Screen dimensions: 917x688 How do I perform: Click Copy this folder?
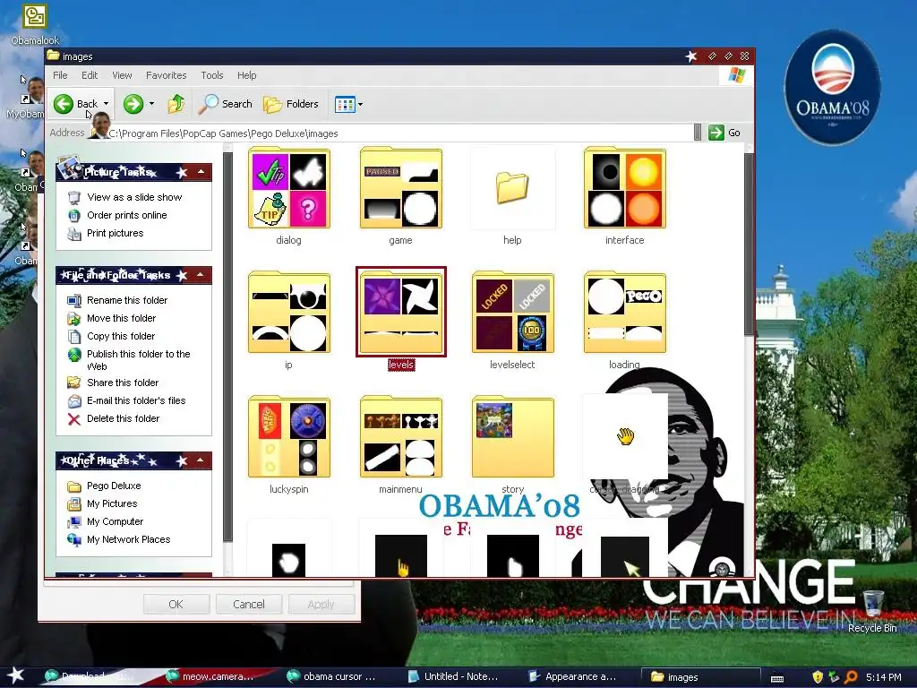click(x=121, y=337)
